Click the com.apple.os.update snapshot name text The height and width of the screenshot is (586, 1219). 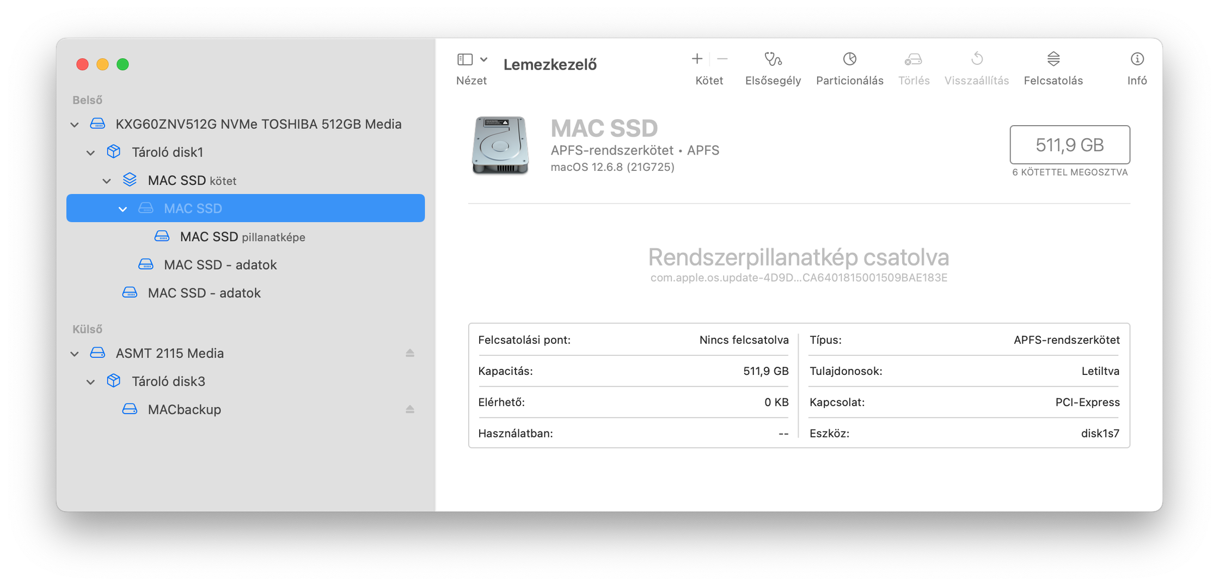coord(799,277)
